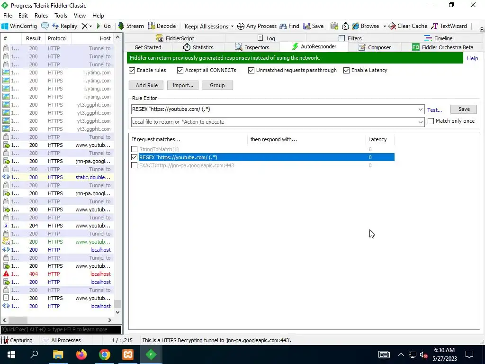
Task: Replay selected sessions
Action: tap(64, 26)
